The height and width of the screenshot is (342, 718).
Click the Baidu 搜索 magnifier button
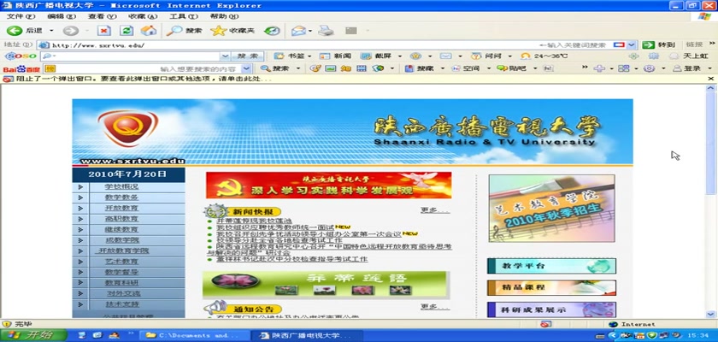click(x=274, y=68)
